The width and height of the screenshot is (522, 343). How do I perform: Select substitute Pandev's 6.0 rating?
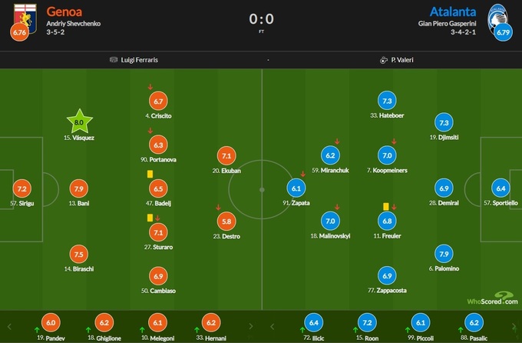click(51, 323)
